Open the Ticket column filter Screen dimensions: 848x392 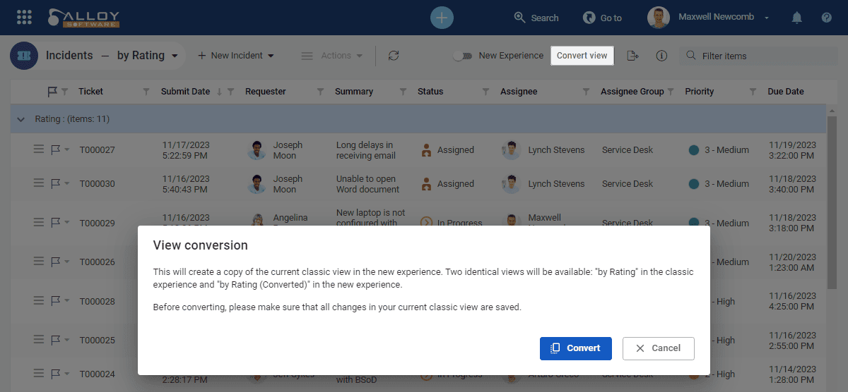[146, 92]
